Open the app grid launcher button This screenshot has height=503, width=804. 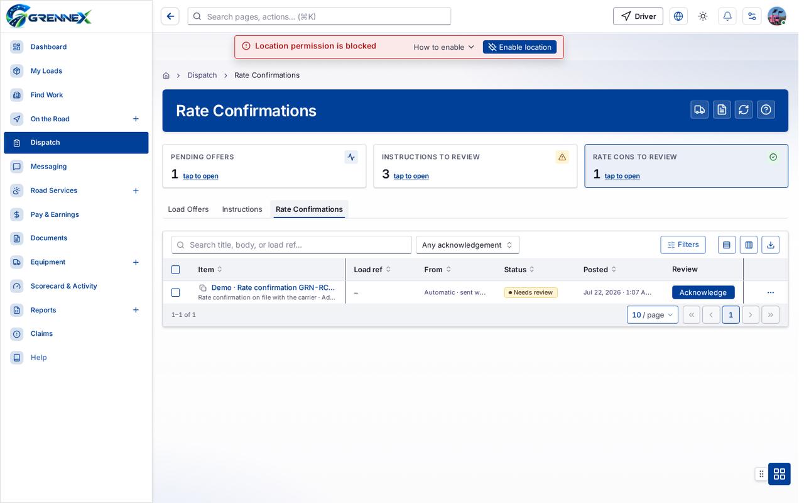click(780, 473)
